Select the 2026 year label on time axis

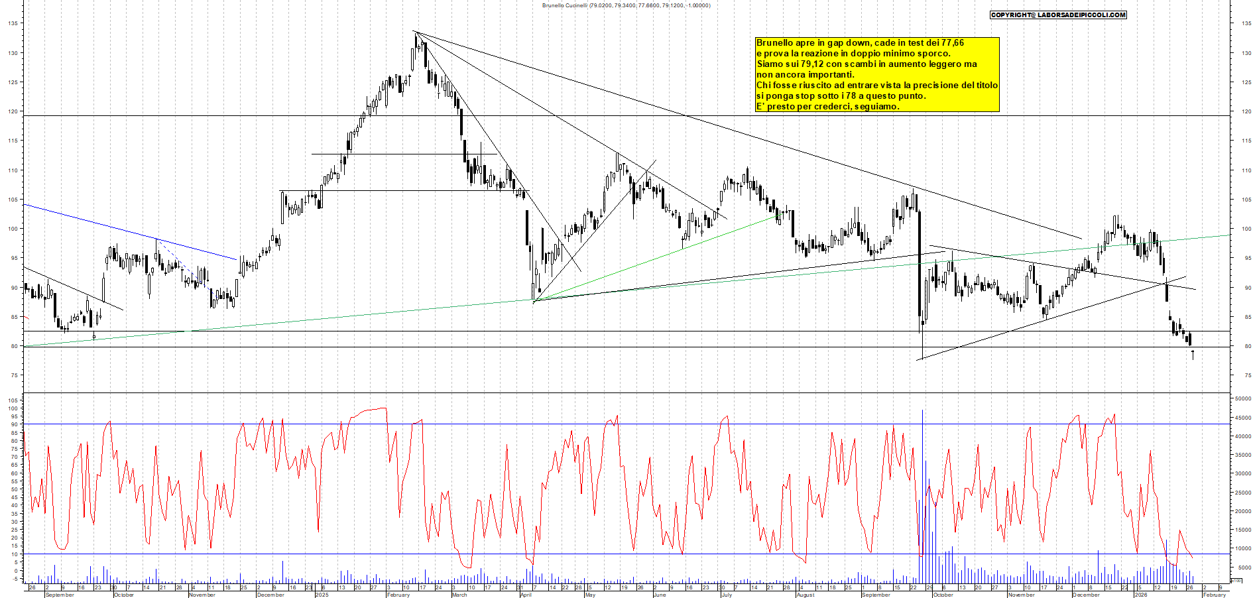(x=1141, y=595)
